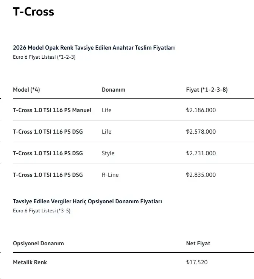Click the Fiyat (*1-2-3-8) column header
This screenshot has width=254, height=279.
coord(207,90)
